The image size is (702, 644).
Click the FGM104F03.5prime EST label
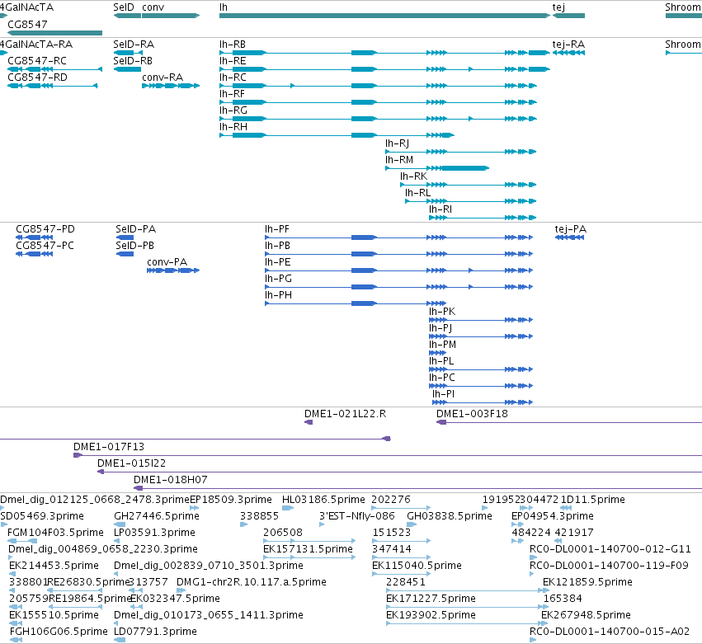coord(55,533)
